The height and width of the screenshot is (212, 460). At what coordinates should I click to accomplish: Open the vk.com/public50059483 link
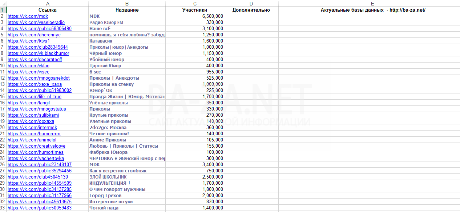pos(40,208)
